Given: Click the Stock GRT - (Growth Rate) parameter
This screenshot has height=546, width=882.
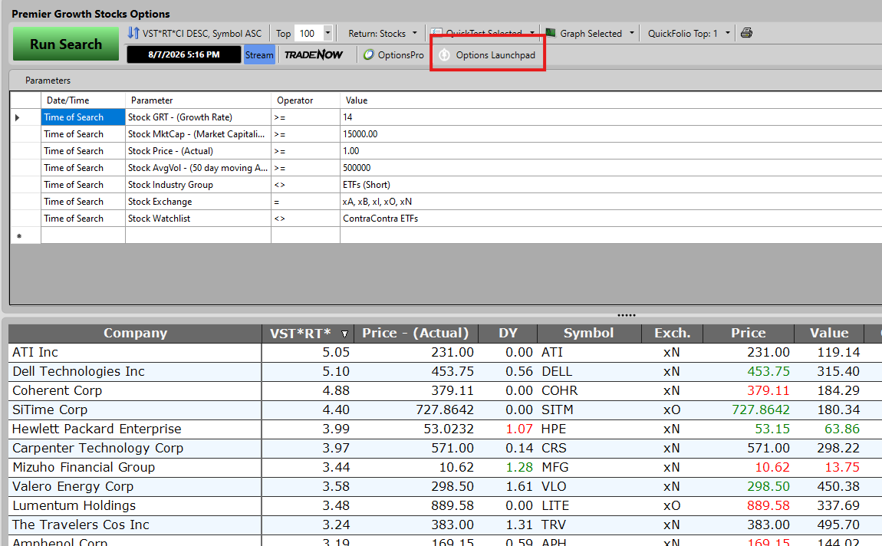Looking at the screenshot, I should (x=198, y=117).
